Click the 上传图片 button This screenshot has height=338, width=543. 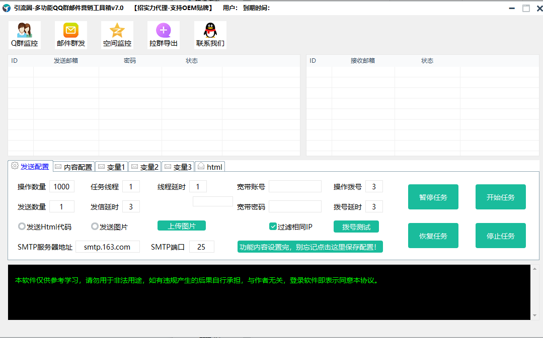click(x=182, y=226)
